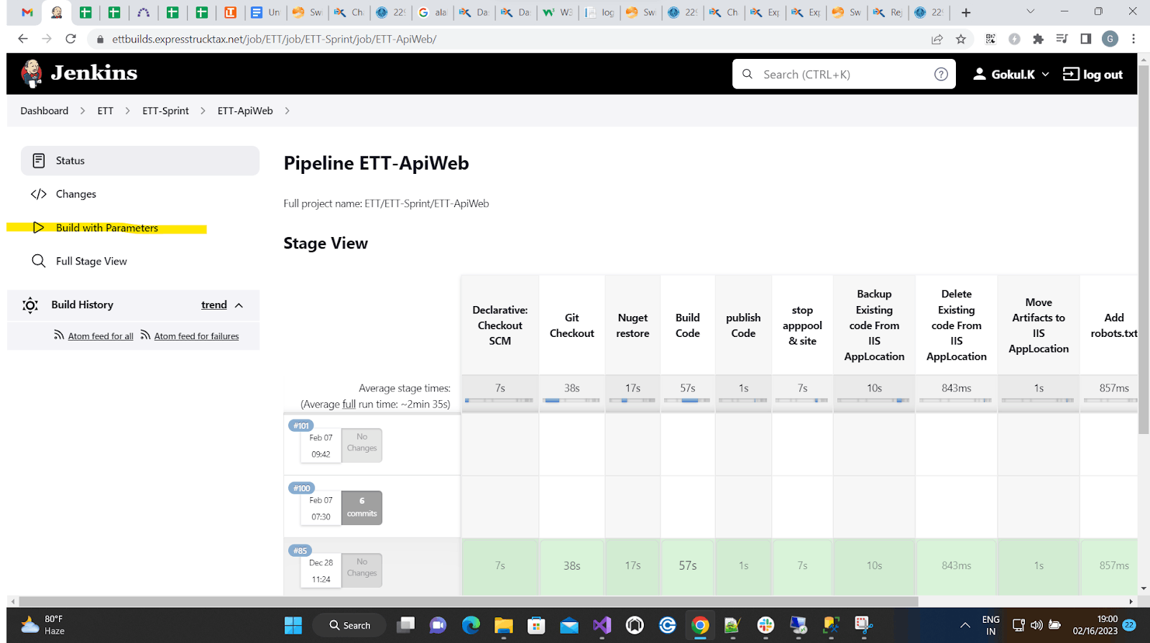1150x643 pixels.
Task: Open Atom feed for failures
Action: 196,336
